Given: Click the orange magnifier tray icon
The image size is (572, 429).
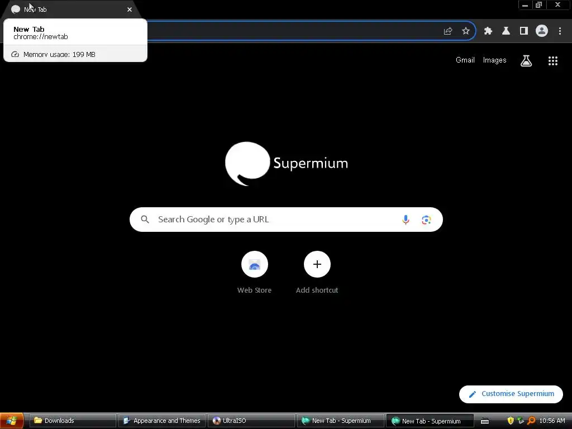Looking at the screenshot, I should (x=531, y=421).
